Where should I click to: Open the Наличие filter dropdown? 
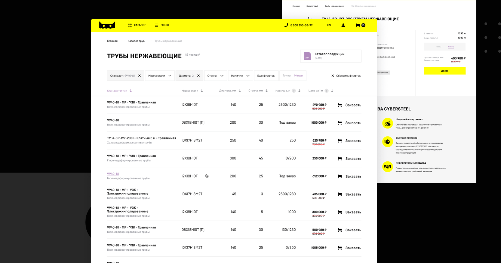coord(240,75)
